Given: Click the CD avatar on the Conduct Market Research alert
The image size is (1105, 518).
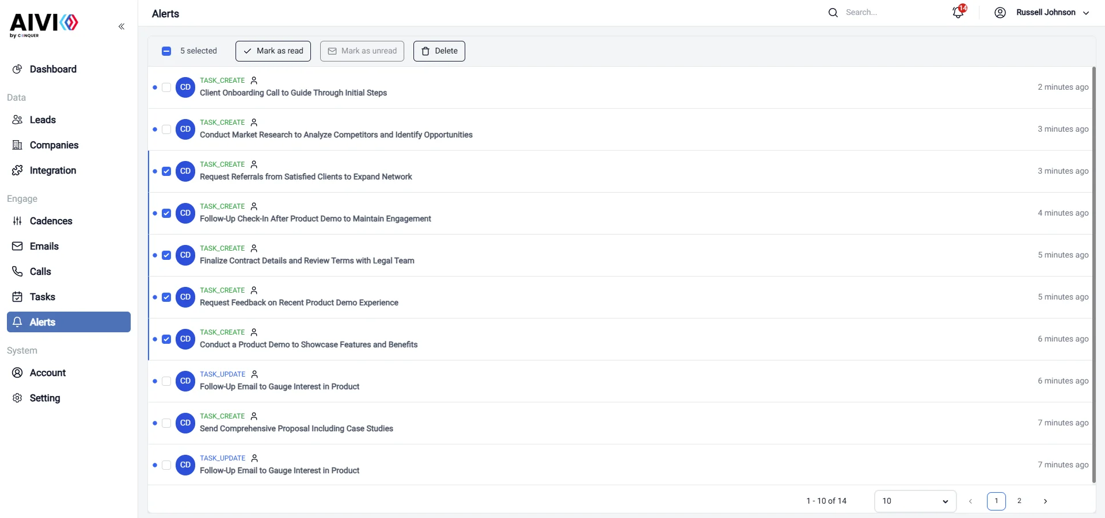Looking at the screenshot, I should (185, 129).
